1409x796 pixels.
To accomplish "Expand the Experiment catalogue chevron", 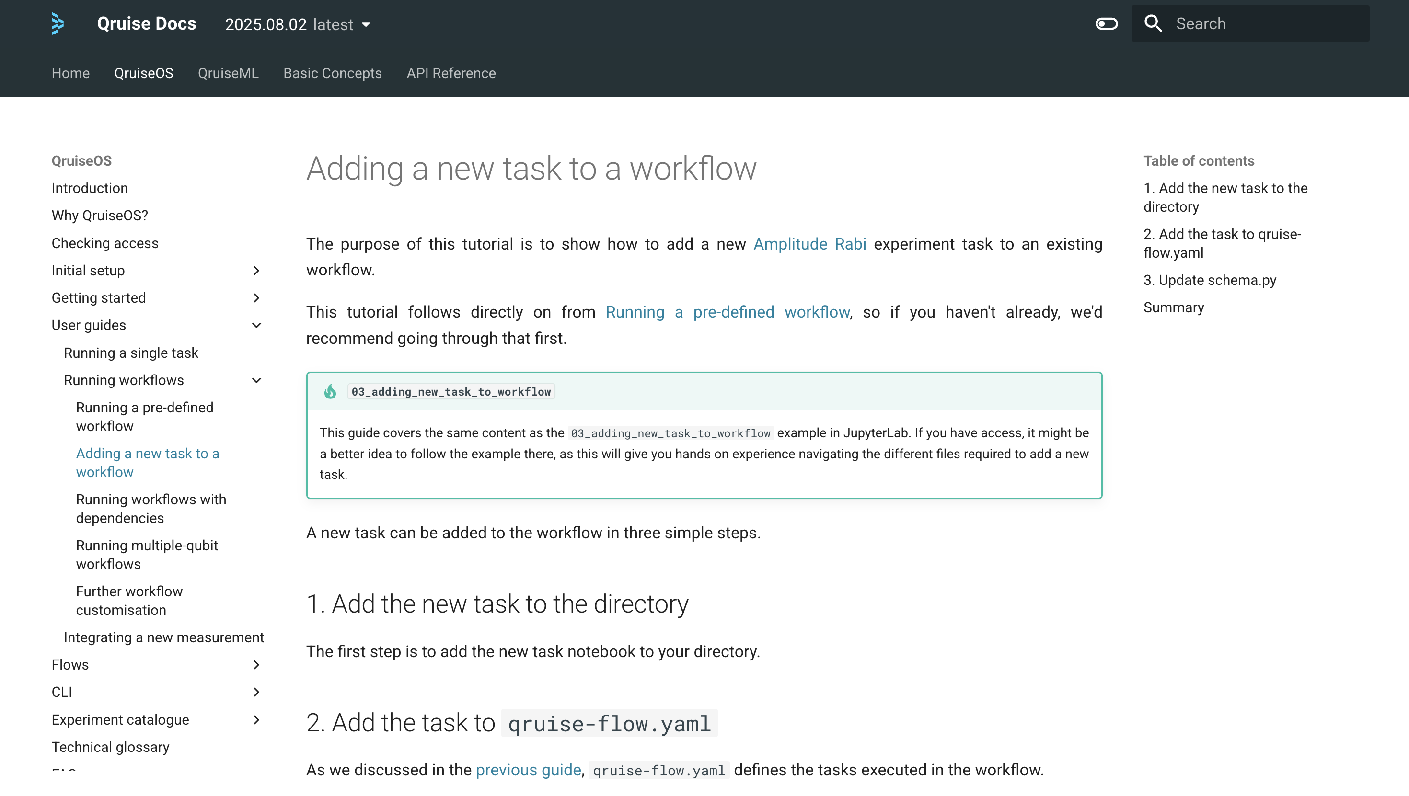I will tap(256, 719).
